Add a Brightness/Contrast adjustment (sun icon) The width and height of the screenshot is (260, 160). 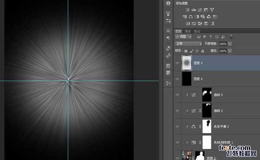pyautogui.click(x=188, y=10)
